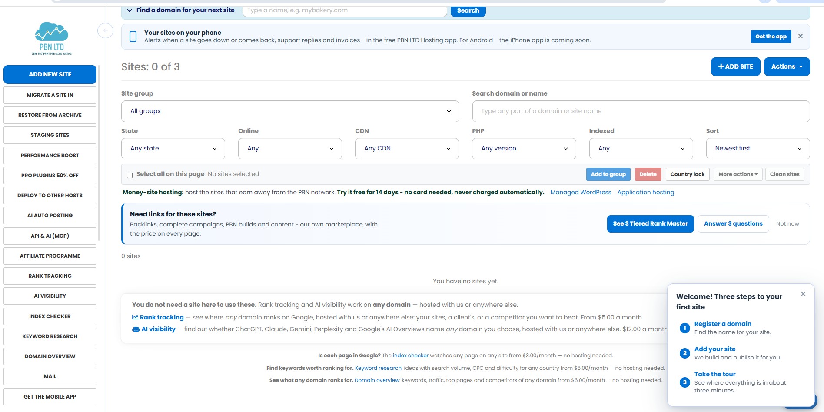Click step 3 circle Take the tour
The image size is (824, 412).
click(684, 382)
